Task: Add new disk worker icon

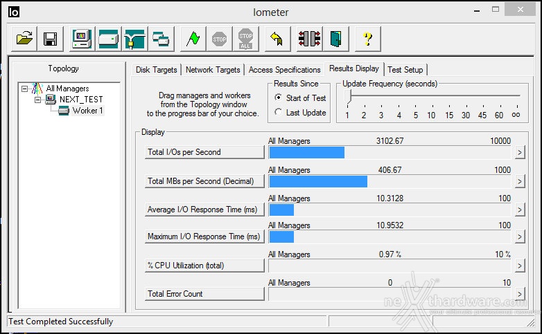Action: click(108, 38)
